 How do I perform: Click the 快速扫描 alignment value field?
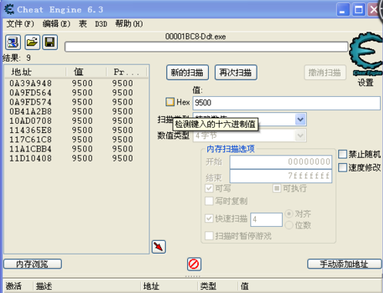coord(267,219)
